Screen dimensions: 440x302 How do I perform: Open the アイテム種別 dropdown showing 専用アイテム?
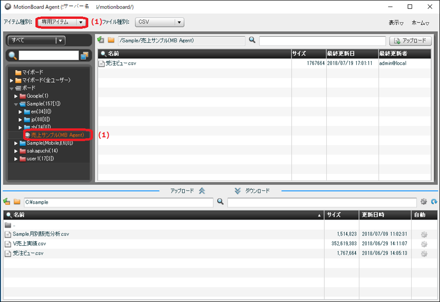coord(61,22)
